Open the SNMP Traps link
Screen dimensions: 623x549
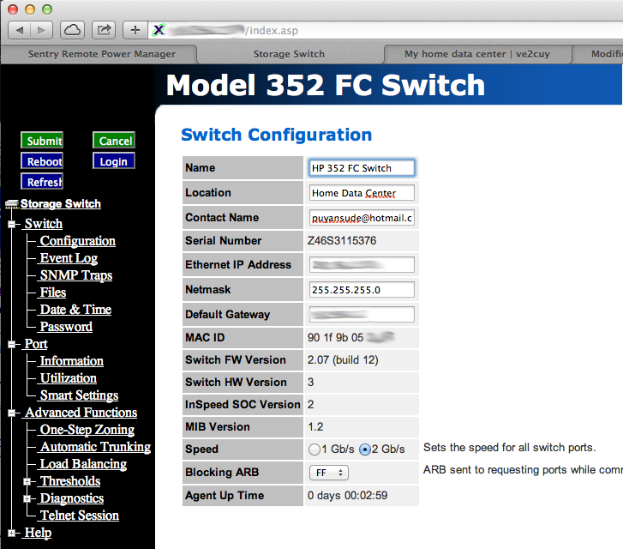pos(76,274)
